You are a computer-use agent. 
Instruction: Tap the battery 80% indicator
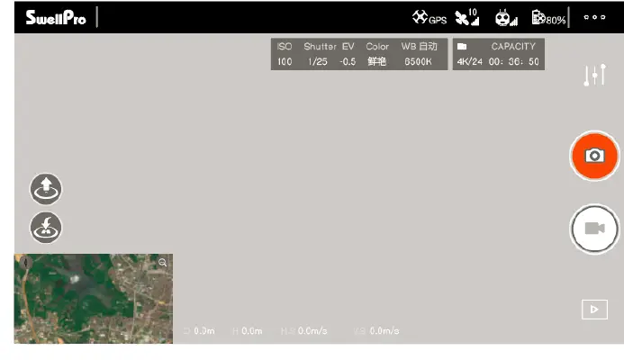pos(548,18)
